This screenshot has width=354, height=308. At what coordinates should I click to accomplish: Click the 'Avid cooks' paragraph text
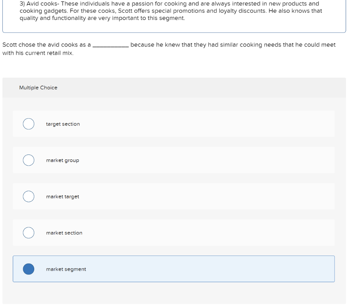171,11
